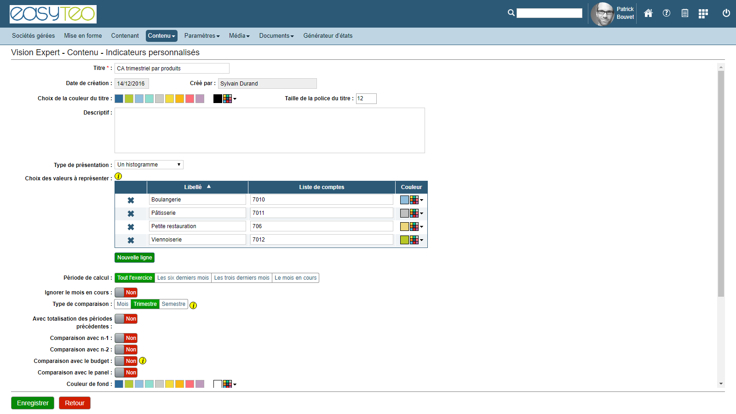Click the Nouvelle ligne button
This screenshot has height=414, width=736.
pos(134,258)
